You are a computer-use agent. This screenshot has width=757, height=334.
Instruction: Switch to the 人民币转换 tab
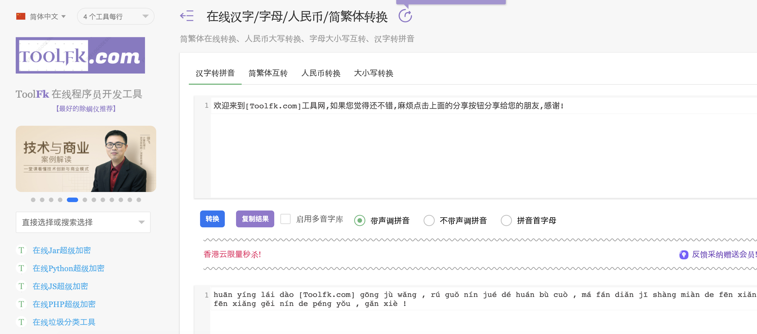(x=321, y=73)
